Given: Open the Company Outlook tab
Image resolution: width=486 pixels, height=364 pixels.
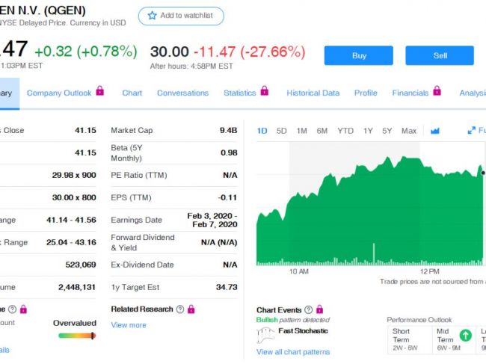Looking at the screenshot, I should [x=59, y=93].
